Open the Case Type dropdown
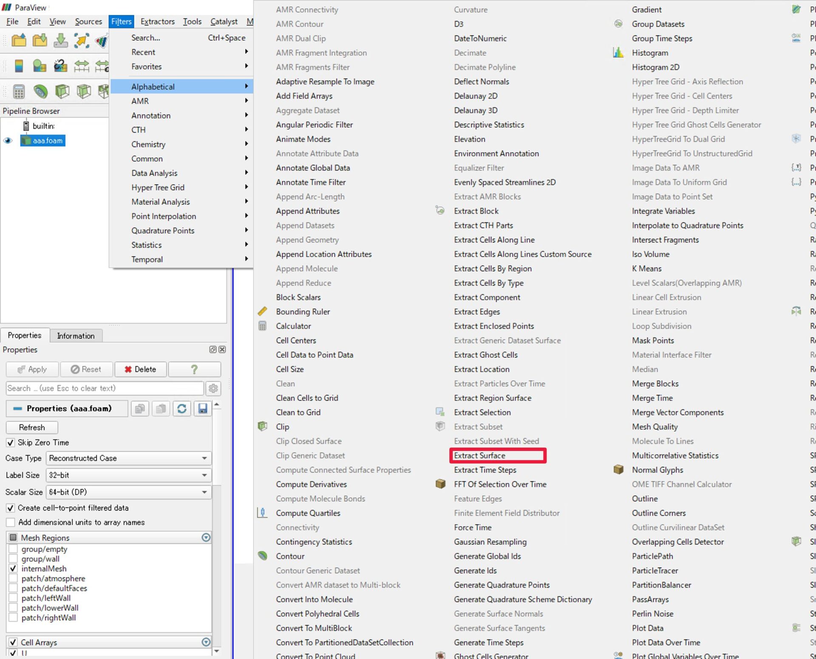Image resolution: width=816 pixels, height=659 pixels. [128, 458]
